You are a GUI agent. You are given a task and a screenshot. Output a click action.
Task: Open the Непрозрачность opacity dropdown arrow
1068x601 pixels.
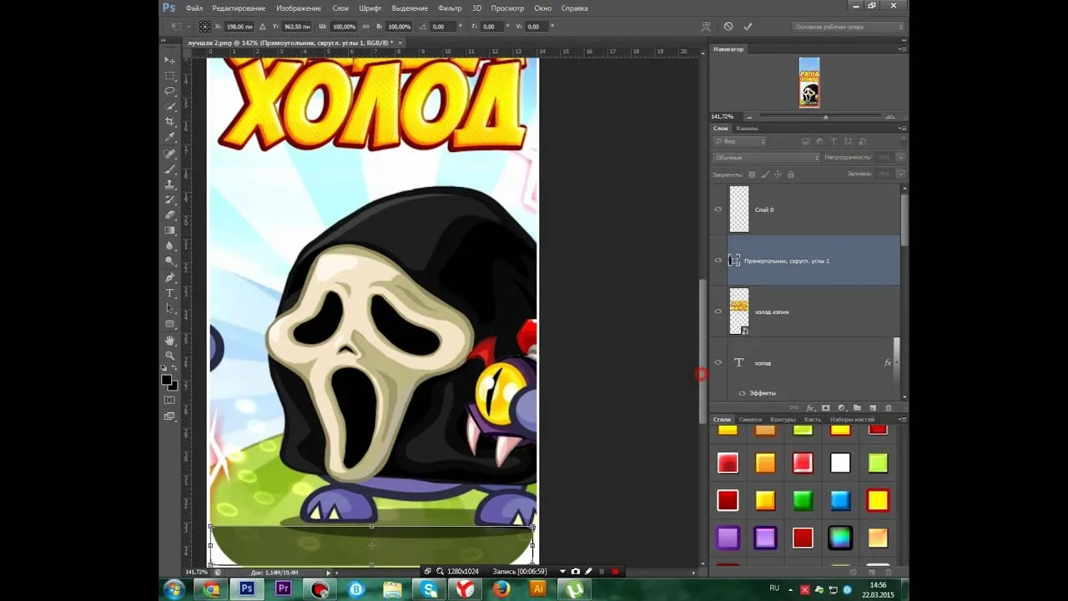click(901, 158)
